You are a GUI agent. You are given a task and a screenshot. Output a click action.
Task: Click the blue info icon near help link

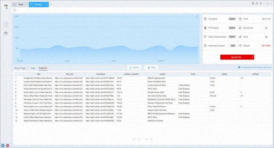[x=239, y=67]
